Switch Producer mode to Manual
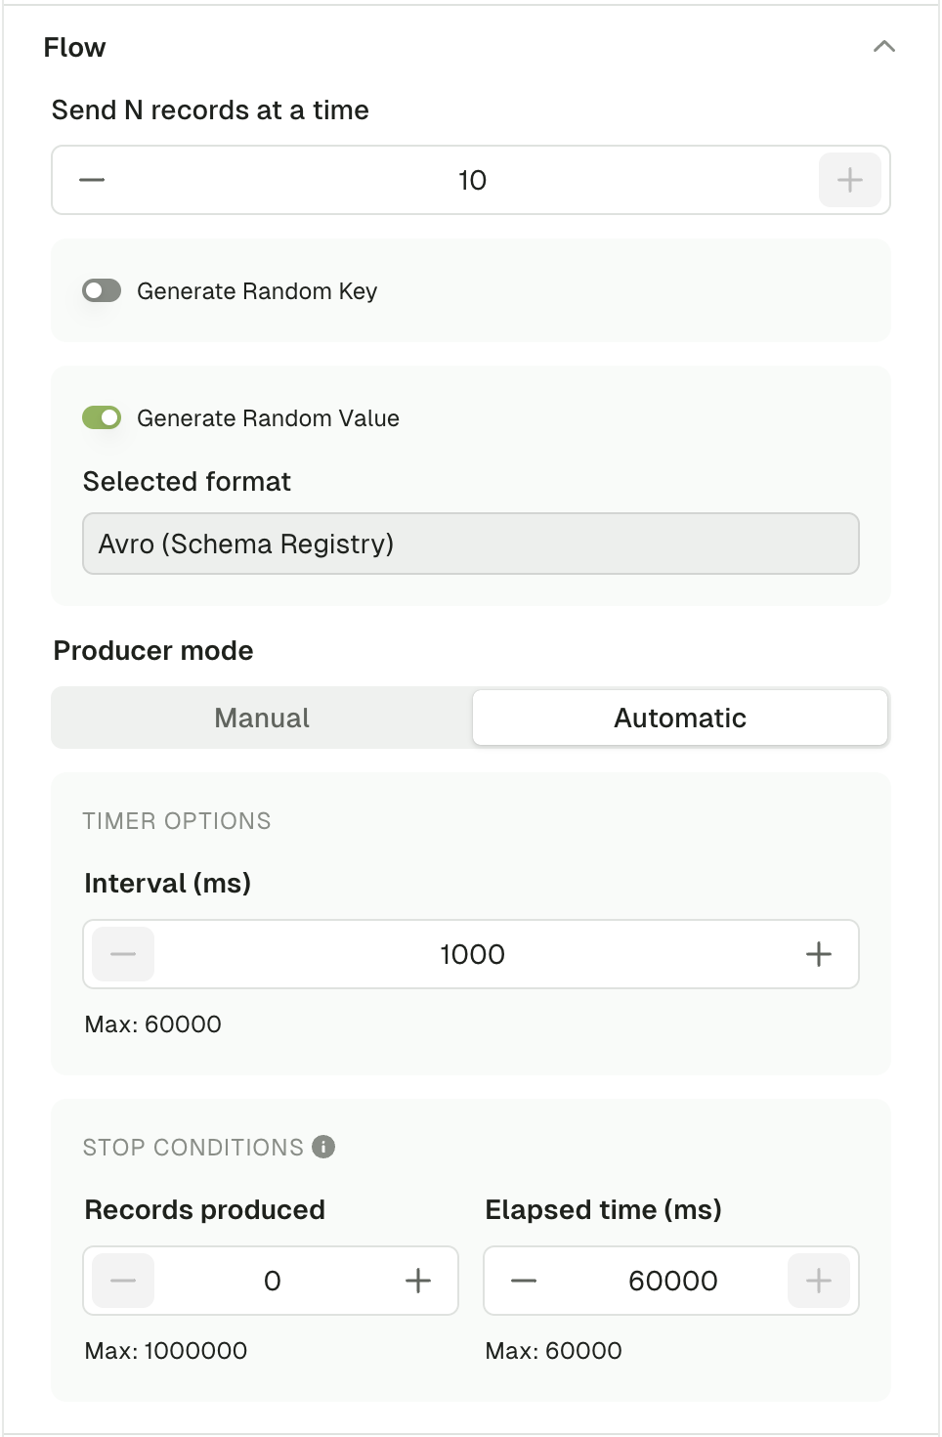This screenshot has height=1437, width=942. (262, 718)
